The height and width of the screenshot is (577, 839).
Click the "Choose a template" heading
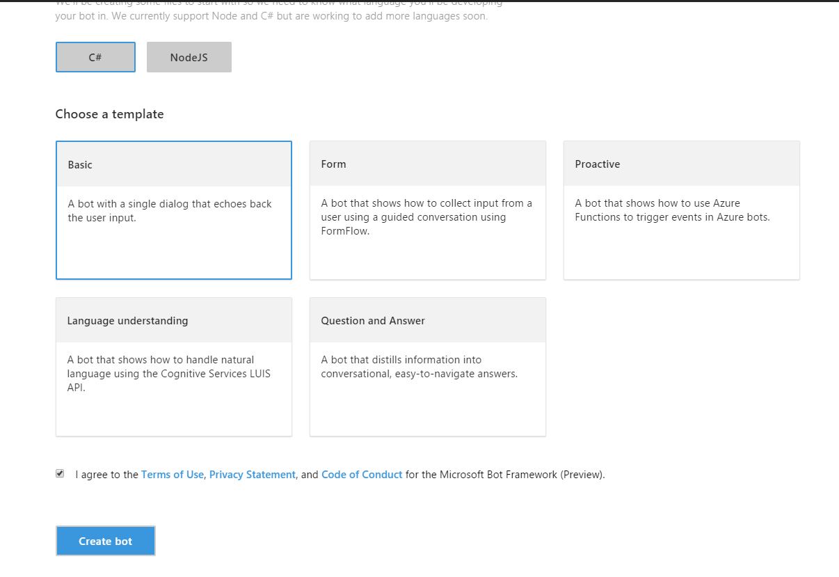pos(110,114)
